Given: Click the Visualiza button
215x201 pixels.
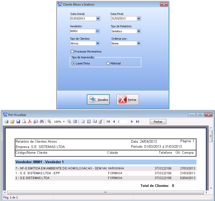Looking at the screenshot, I should (98, 100).
